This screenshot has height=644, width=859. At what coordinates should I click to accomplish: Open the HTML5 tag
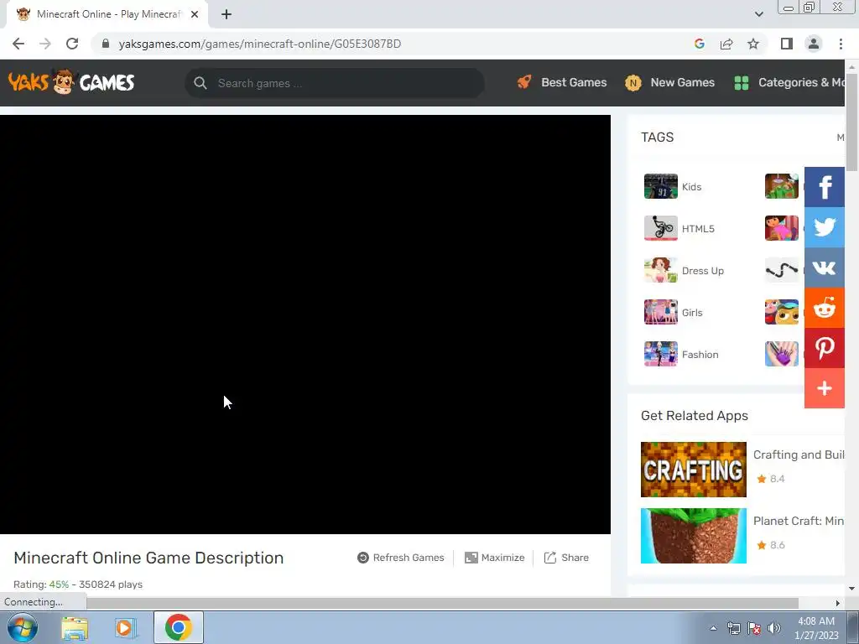[x=698, y=229]
